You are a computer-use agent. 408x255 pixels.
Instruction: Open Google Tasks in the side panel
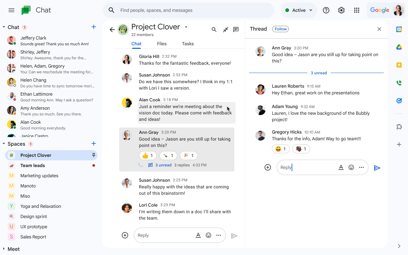pos(399,101)
